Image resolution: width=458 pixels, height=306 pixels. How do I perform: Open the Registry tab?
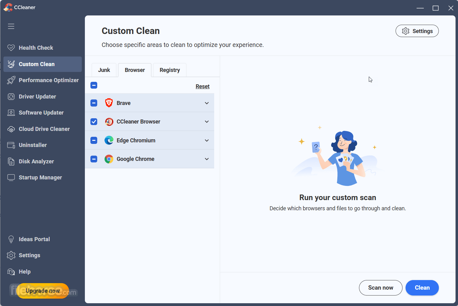click(x=170, y=70)
